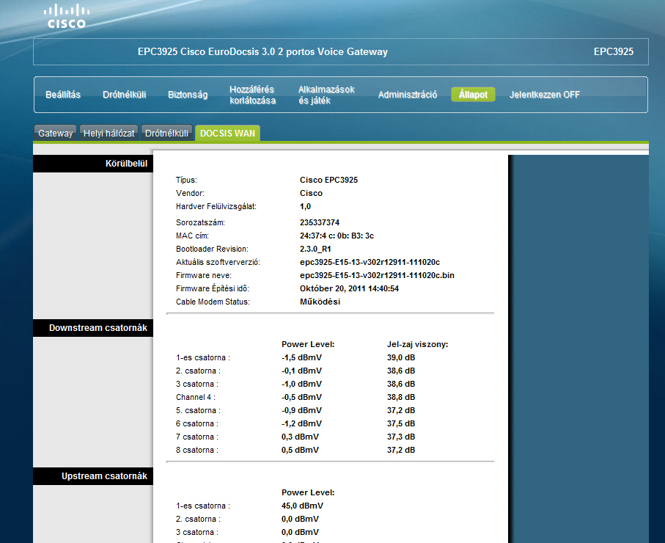Click the MAC address value
This screenshot has height=543, width=665.
coord(337,236)
